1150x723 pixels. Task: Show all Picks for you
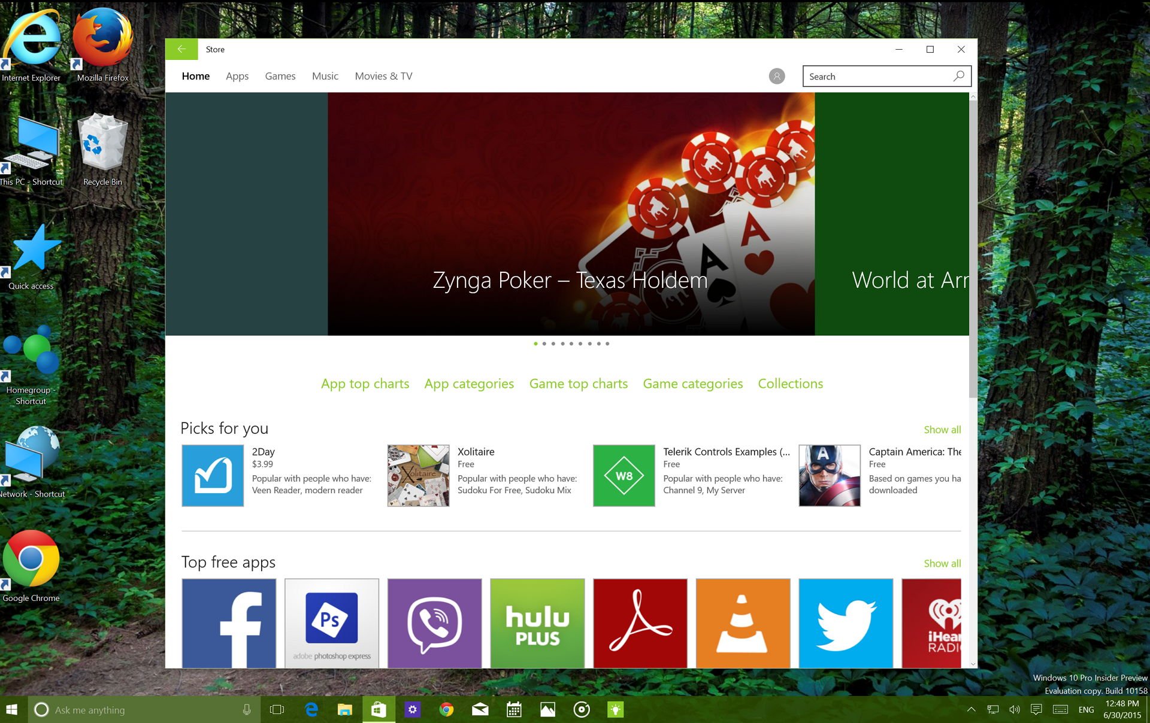[x=942, y=430]
